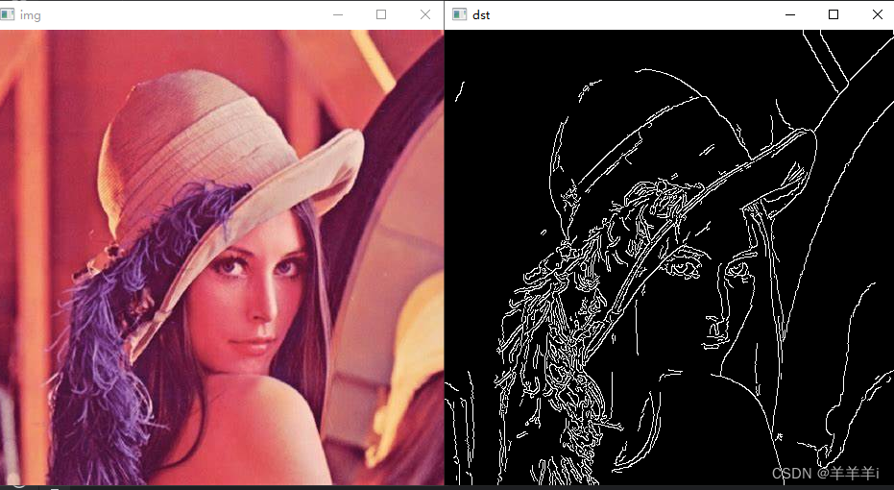894x490 pixels.
Task: Close the dst window
Action: (x=878, y=14)
